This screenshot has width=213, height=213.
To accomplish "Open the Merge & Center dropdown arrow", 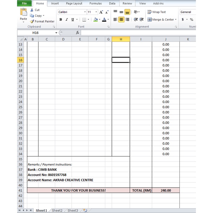I will click(176, 20).
